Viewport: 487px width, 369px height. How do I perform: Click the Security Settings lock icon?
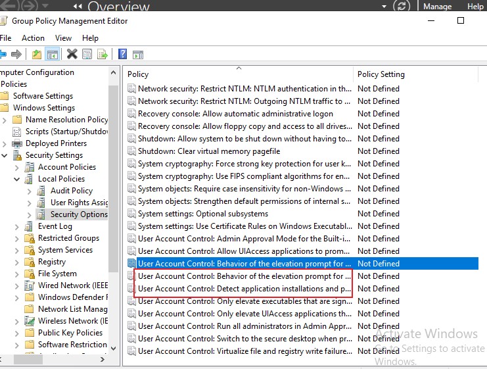(x=17, y=155)
